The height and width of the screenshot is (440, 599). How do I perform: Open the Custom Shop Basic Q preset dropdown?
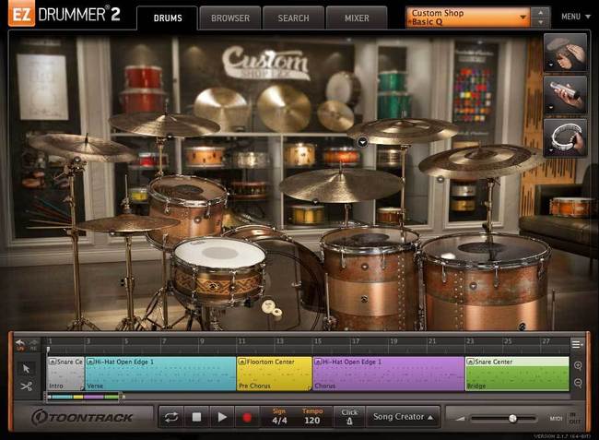click(x=468, y=18)
